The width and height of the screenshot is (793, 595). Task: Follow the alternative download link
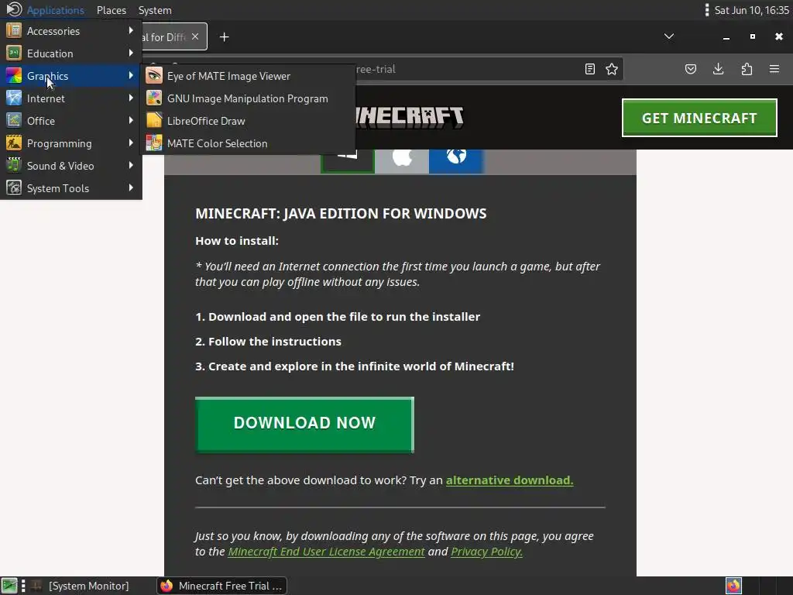pos(510,480)
